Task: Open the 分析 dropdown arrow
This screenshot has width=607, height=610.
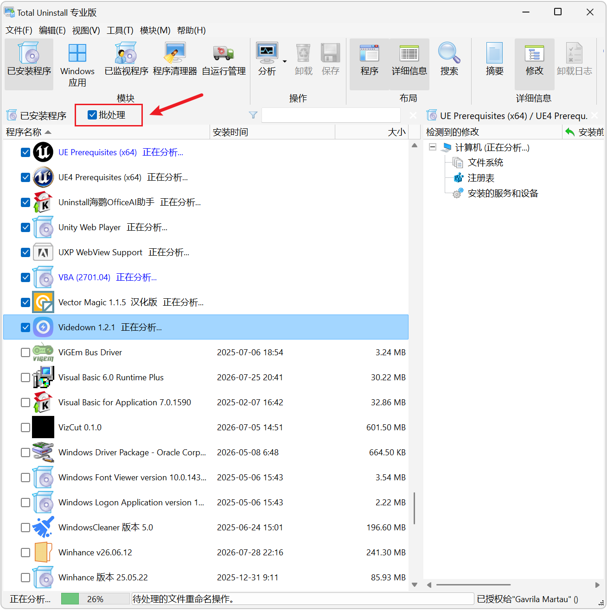Action: tap(285, 61)
